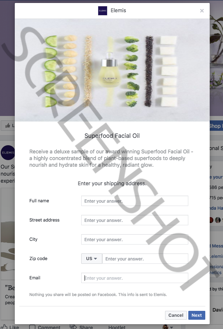This screenshot has width=223, height=329.
Task: Click the Hootlet option below the post
Action: (117, 327)
